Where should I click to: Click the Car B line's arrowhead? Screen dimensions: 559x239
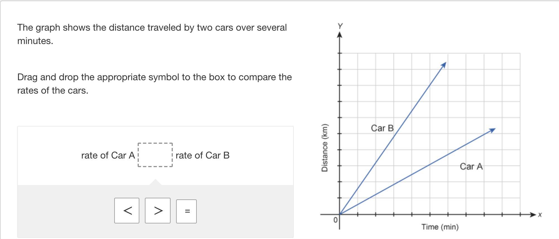click(x=444, y=65)
